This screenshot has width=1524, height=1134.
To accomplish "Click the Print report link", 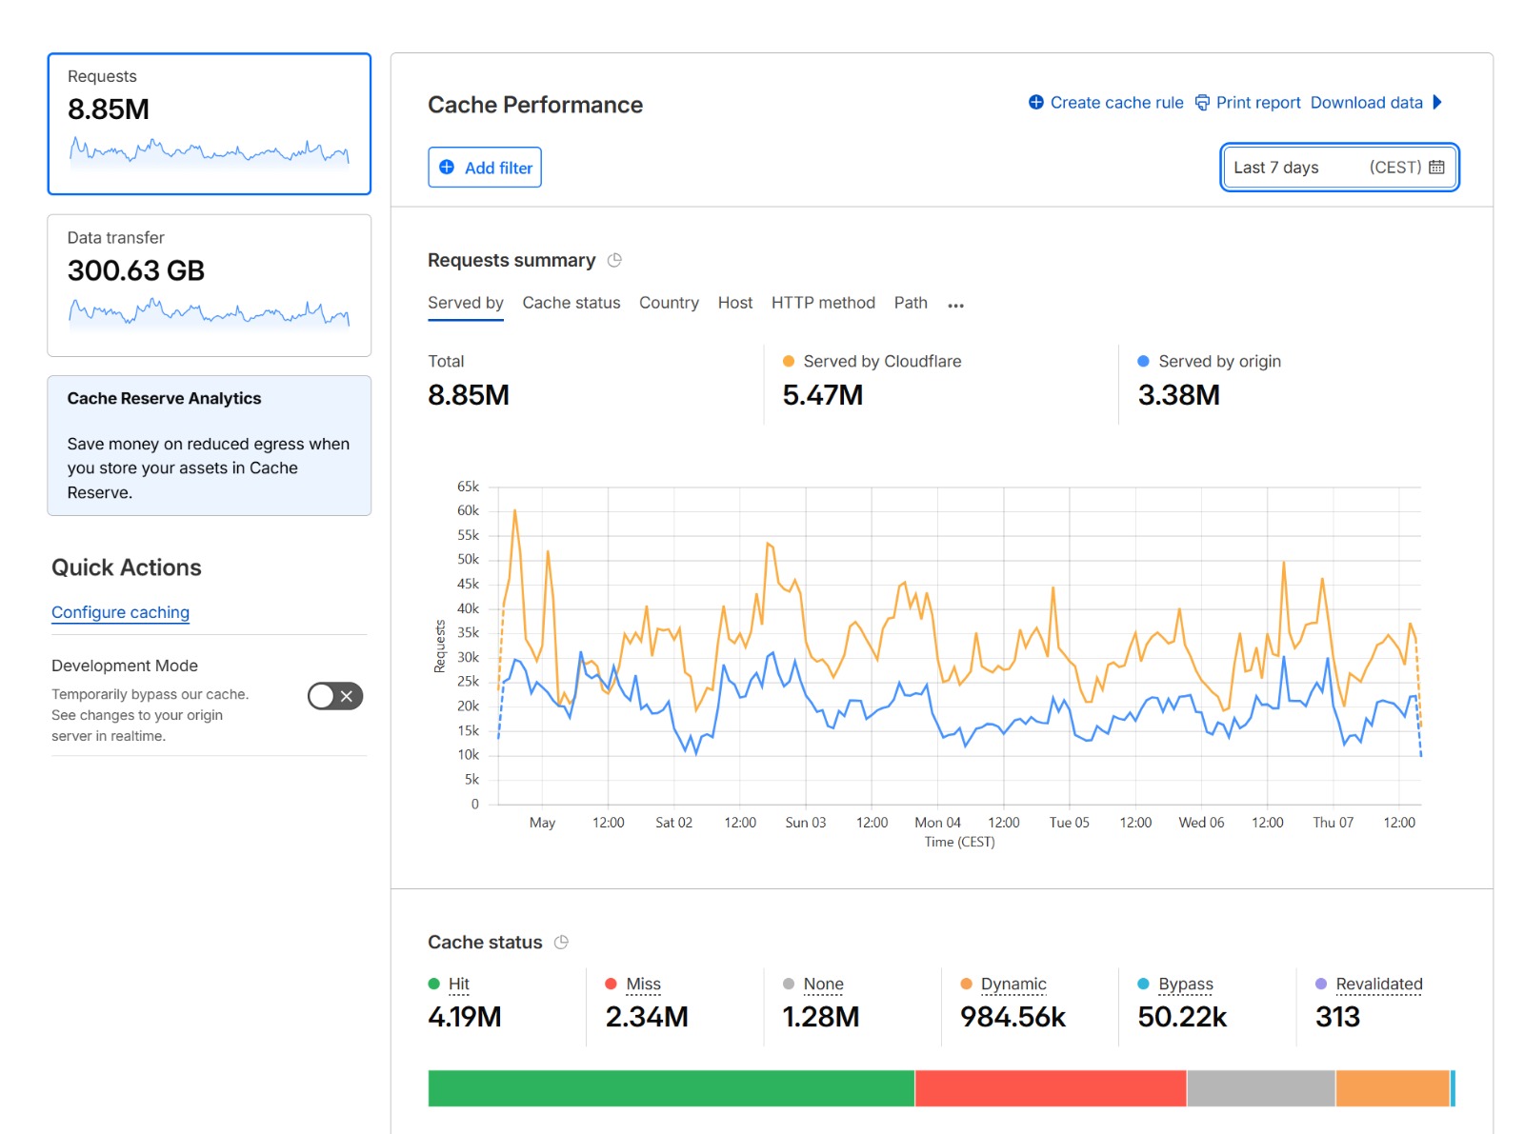I will (x=1258, y=103).
